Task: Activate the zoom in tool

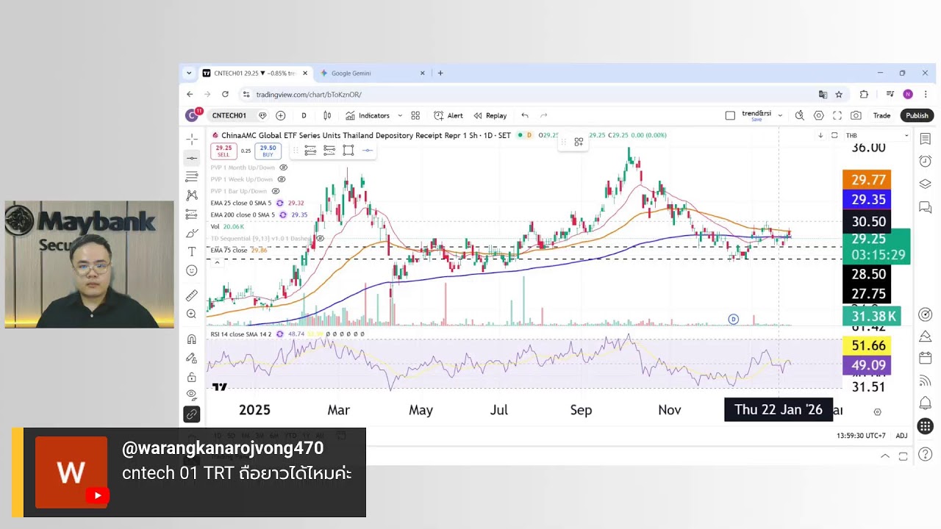Action: [192, 314]
